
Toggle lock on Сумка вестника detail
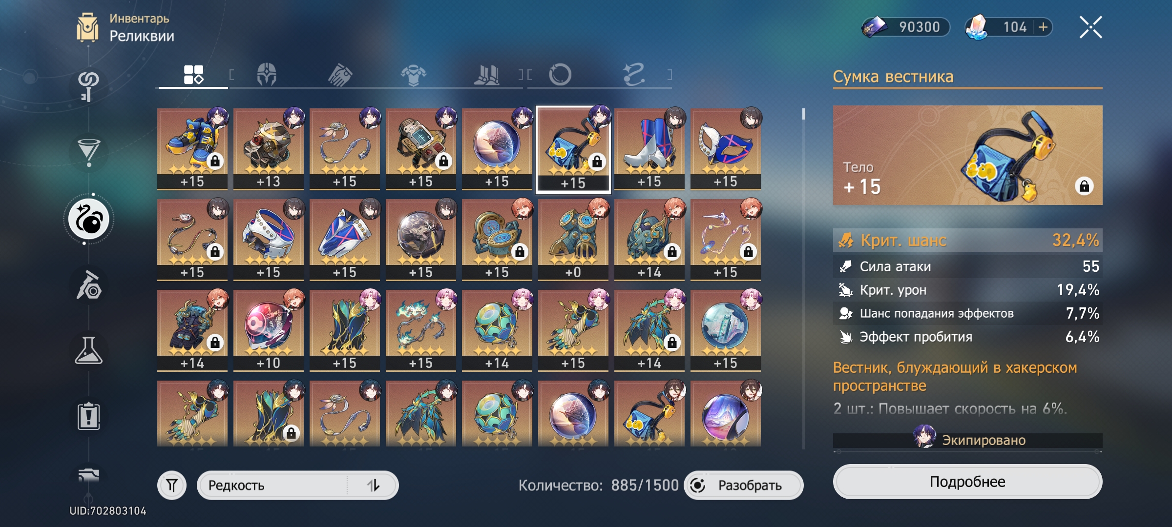(x=1084, y=186)
